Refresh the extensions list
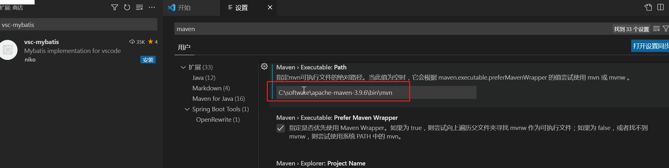 point(127,7)
